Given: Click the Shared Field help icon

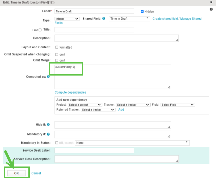Looking at the screenshot, I should point(104,19).
